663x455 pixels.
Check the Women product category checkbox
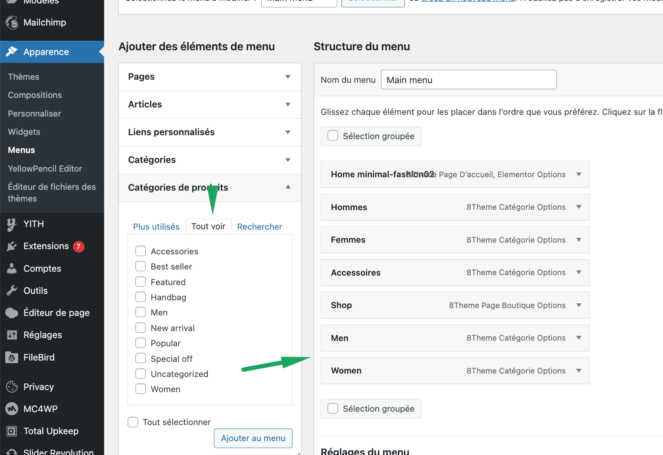141,389
